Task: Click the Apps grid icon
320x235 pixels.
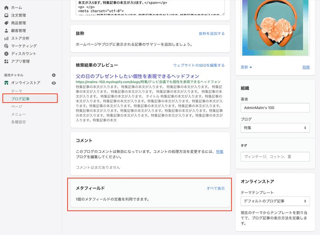Action: [x=6, y=61]
